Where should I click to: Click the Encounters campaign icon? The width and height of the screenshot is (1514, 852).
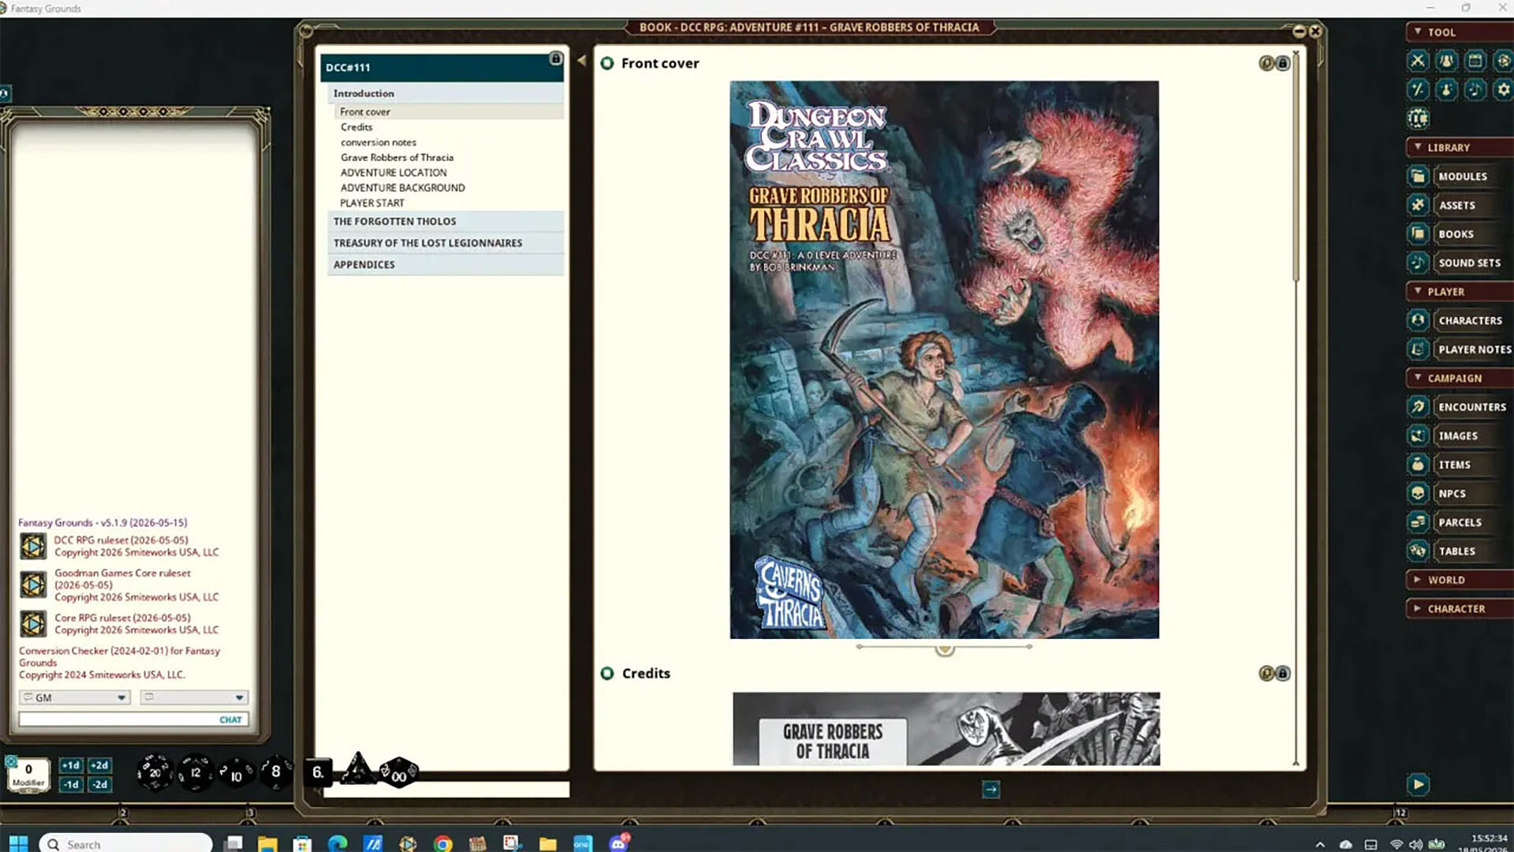[x=1418, y=406]
